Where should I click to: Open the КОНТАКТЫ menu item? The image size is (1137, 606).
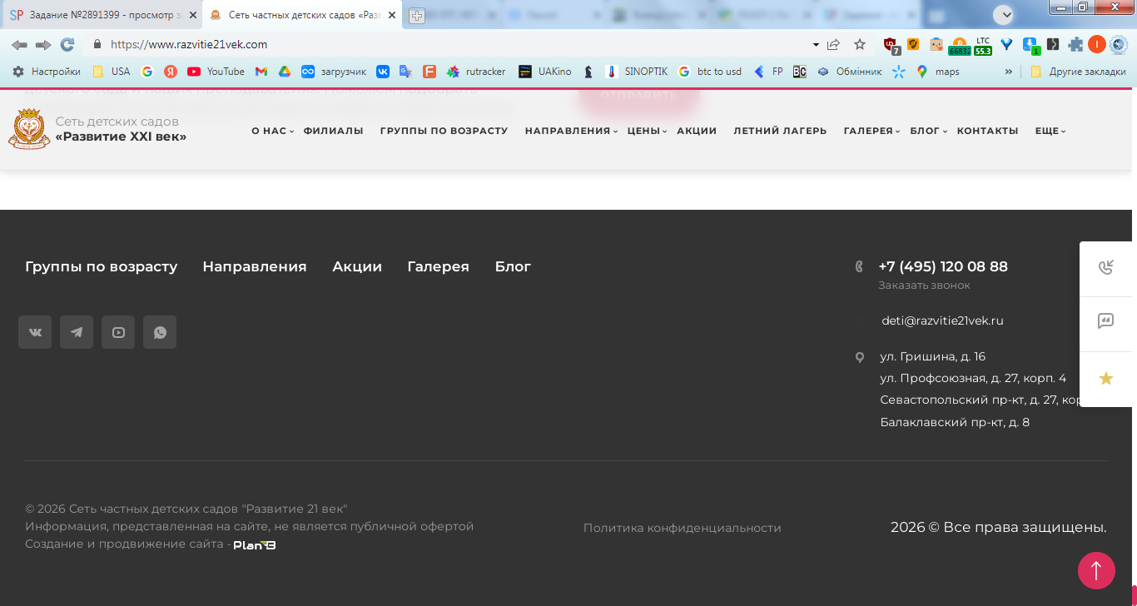point(987,131)
